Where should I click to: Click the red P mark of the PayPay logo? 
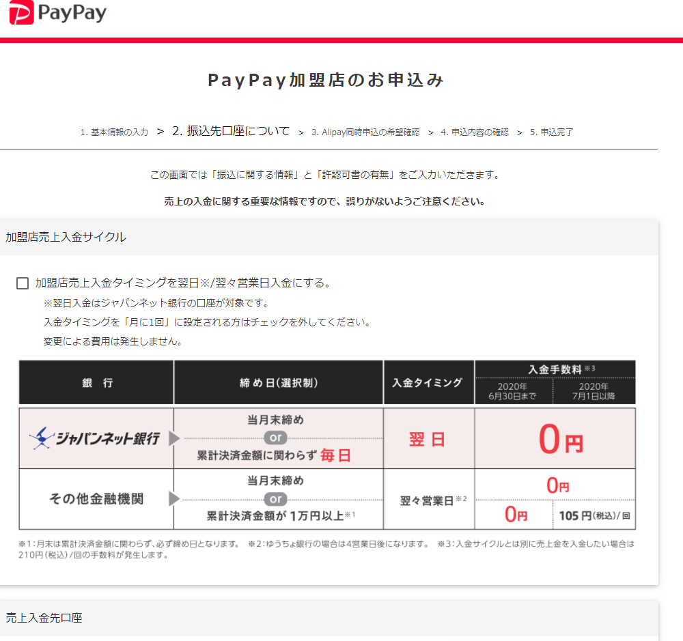pos(23,14)
